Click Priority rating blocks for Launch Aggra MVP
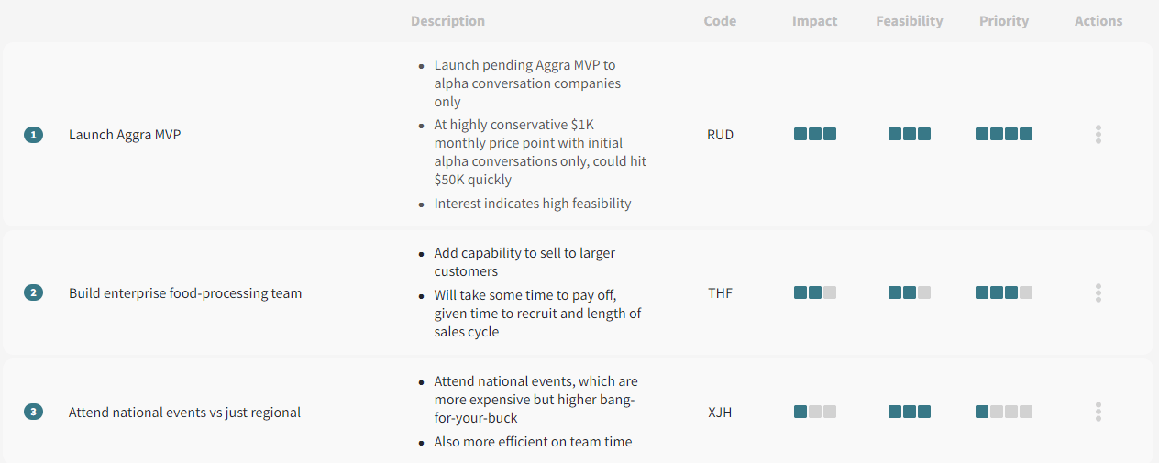Screen dimensions: 1159x463 point(1004,134)
